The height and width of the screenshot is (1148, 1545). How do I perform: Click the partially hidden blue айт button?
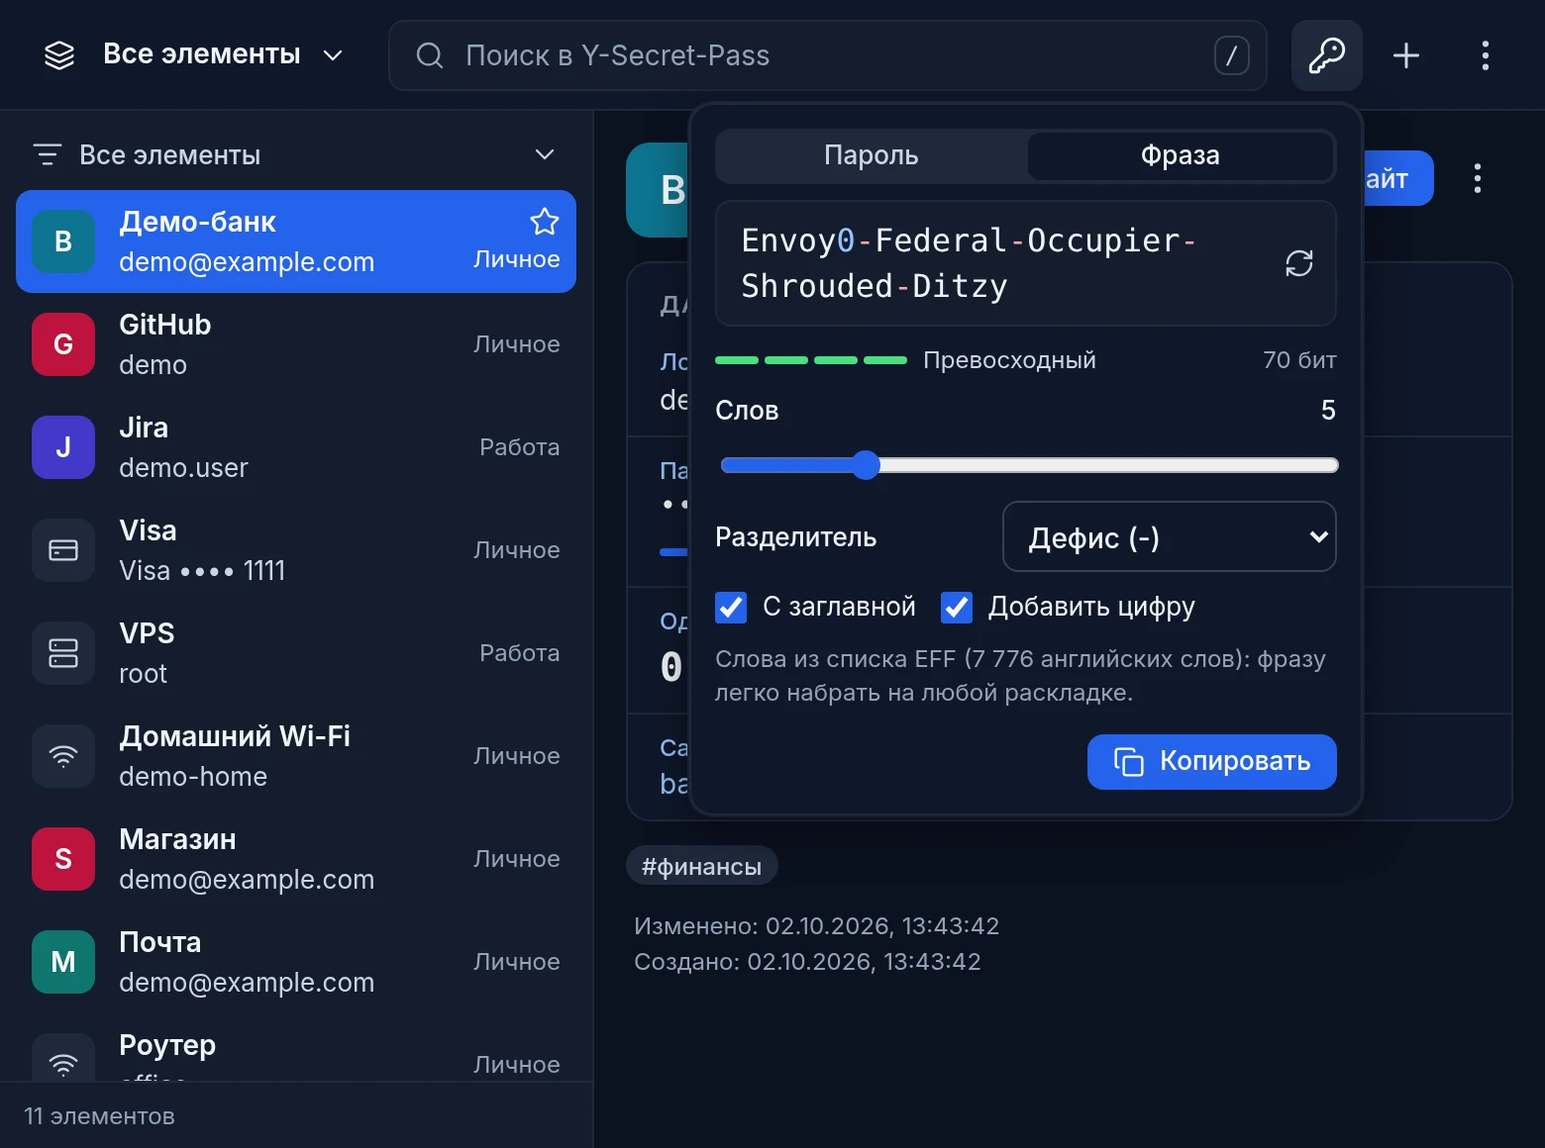(x=1398, y=178)
